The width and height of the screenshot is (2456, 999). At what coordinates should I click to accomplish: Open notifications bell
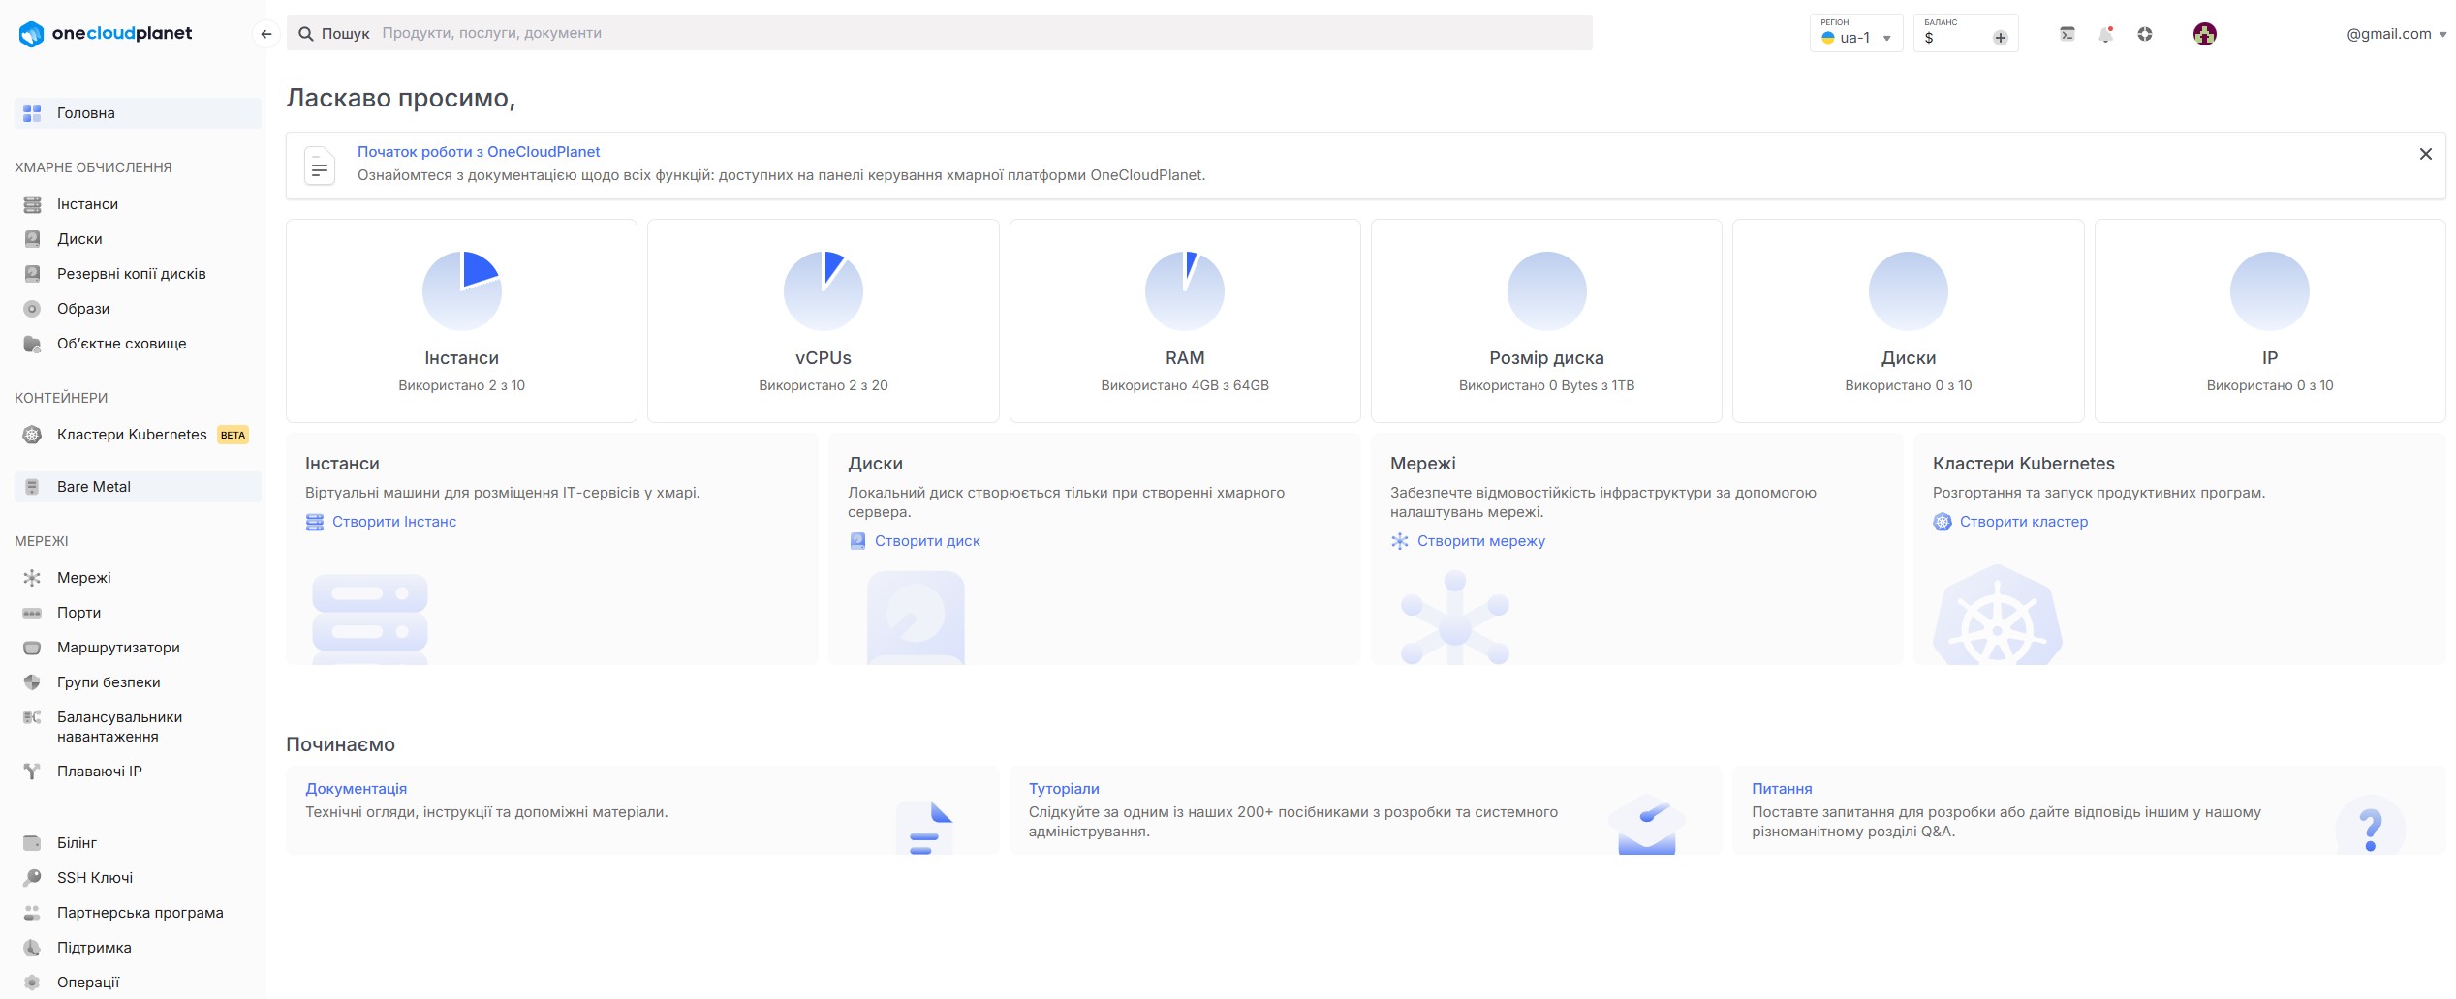coord(2105,34)
